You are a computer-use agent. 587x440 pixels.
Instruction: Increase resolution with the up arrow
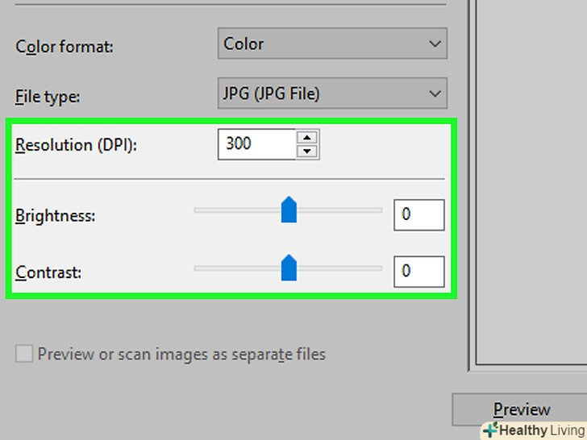point(307,137)
